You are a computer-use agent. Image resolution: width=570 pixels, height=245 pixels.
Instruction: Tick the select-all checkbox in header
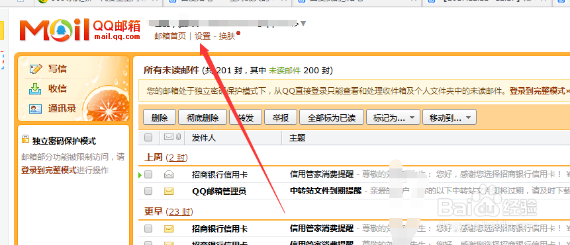point(148,137)
